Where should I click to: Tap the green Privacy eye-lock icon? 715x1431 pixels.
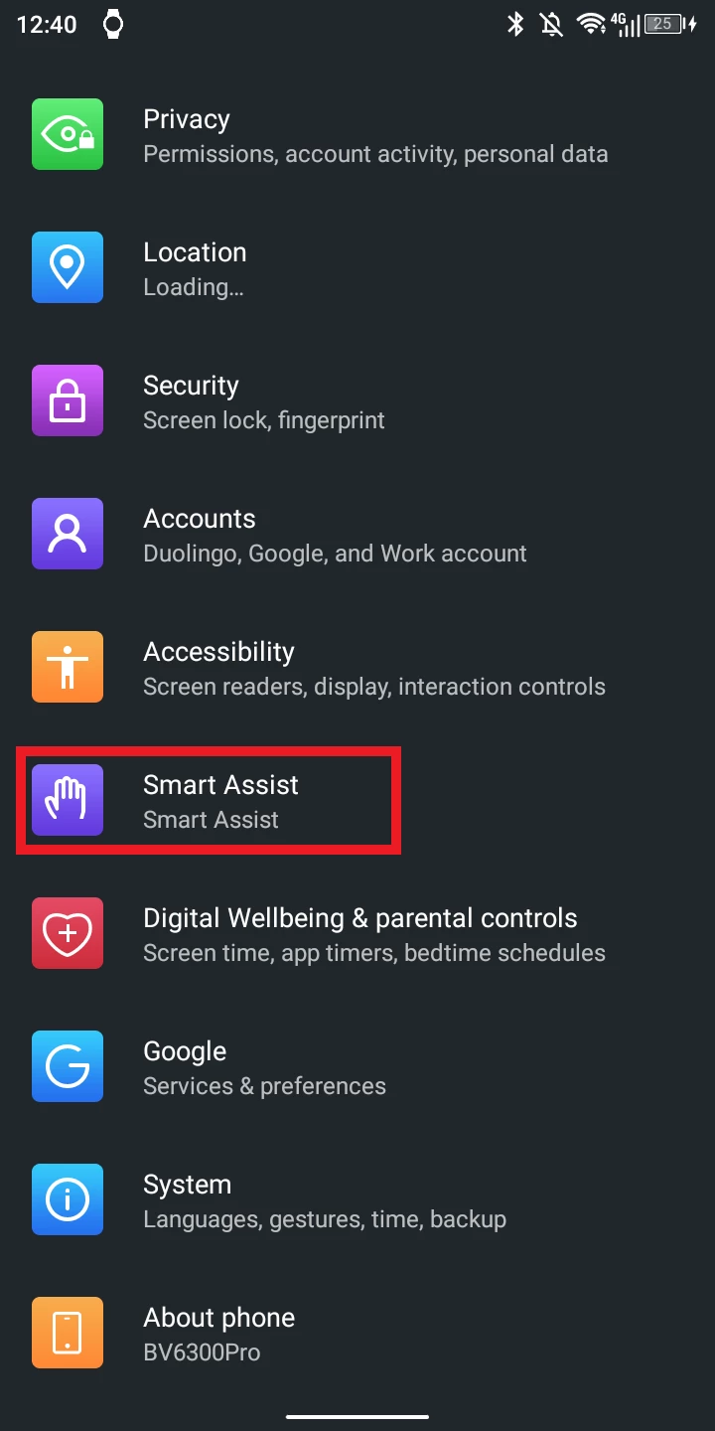(68, 134)
